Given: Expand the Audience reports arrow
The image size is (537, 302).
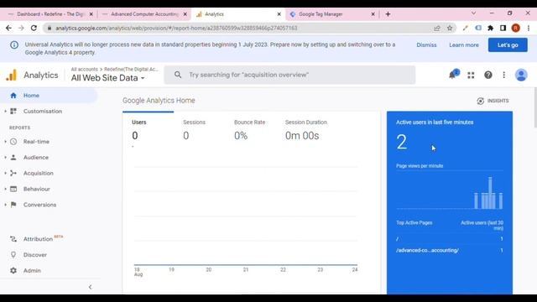Looking at the screenshot, I should tap(5, 157).
